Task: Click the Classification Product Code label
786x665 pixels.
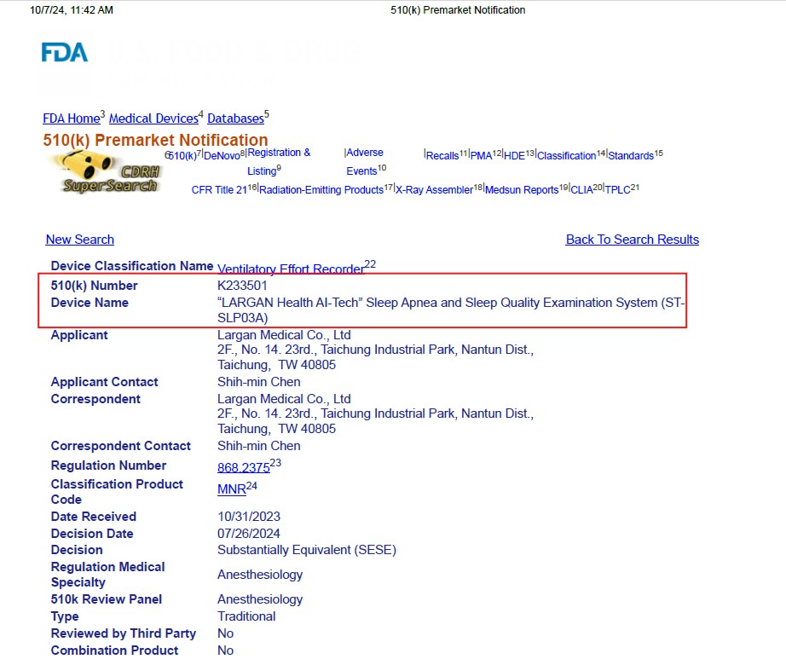Action: coord(117,492)
